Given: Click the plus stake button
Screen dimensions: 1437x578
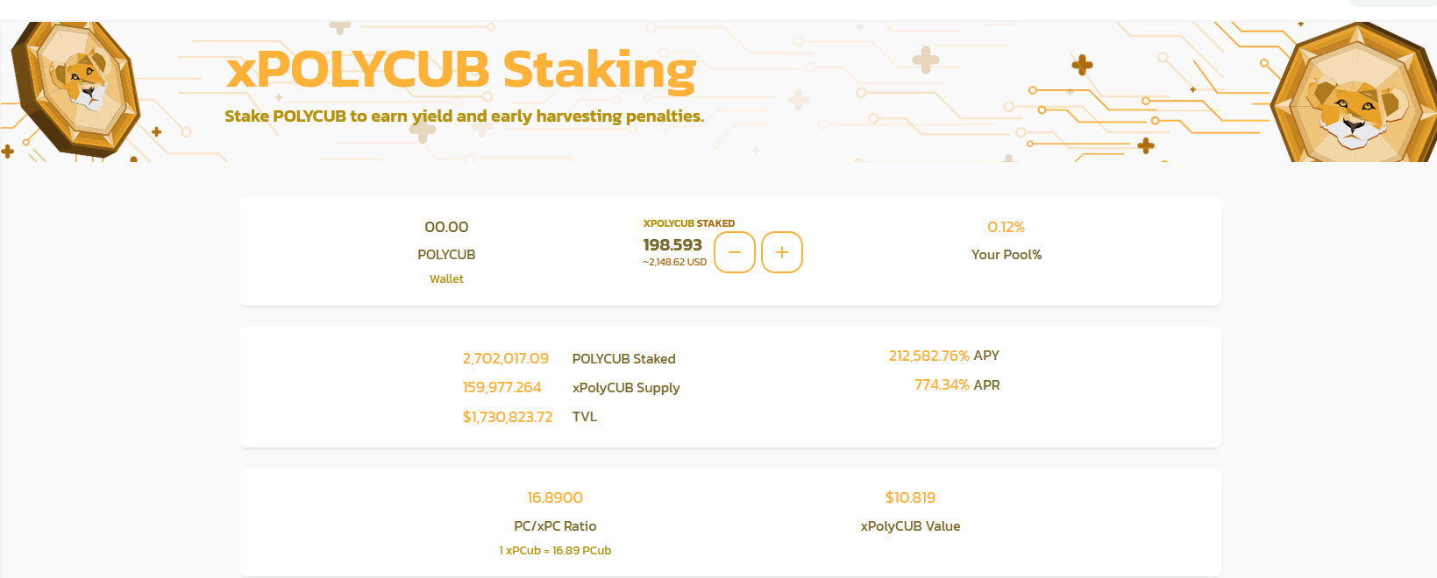Looking at the screenshot, I should pos(782,252).
